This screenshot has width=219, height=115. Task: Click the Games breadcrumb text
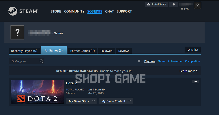click(x=58, y=33)
